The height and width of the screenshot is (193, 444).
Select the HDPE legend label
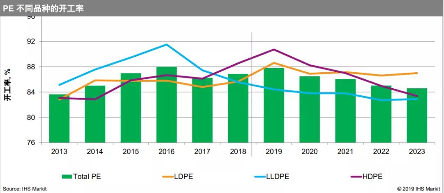372,177
